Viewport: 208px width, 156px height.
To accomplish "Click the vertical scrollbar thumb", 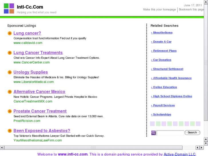I will click(x=206, y=62).
